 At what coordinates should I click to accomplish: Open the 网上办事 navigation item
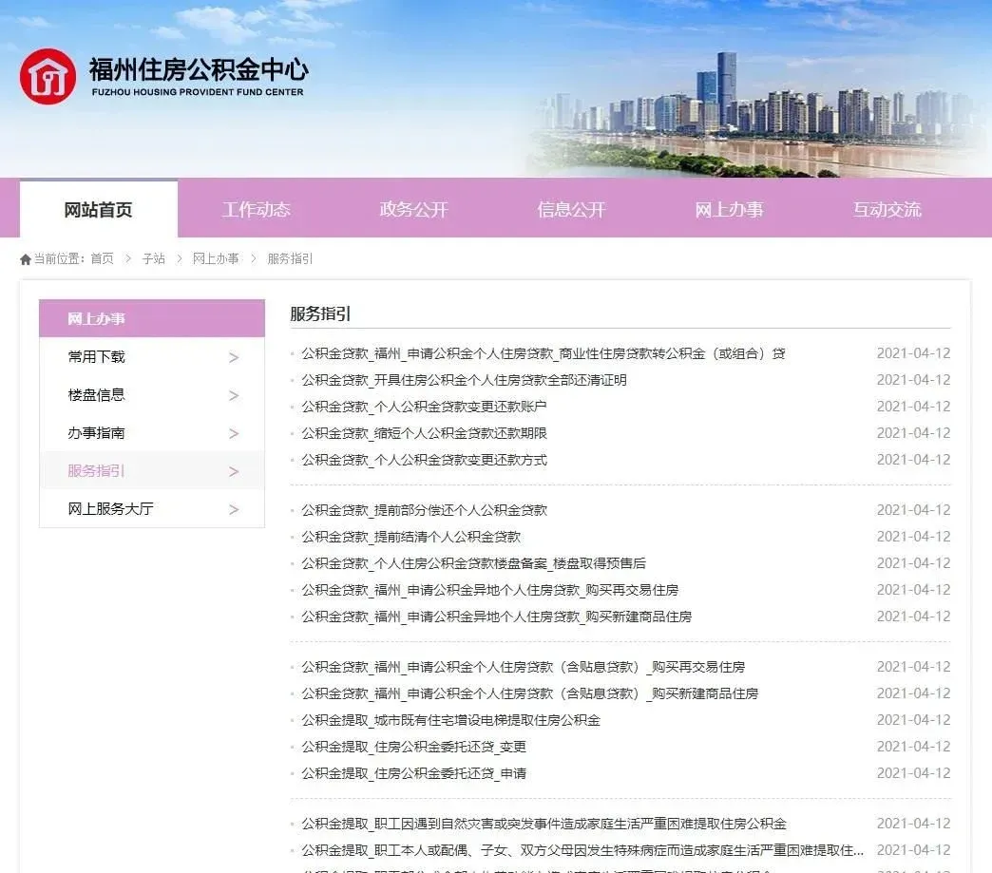coord(729,209)
